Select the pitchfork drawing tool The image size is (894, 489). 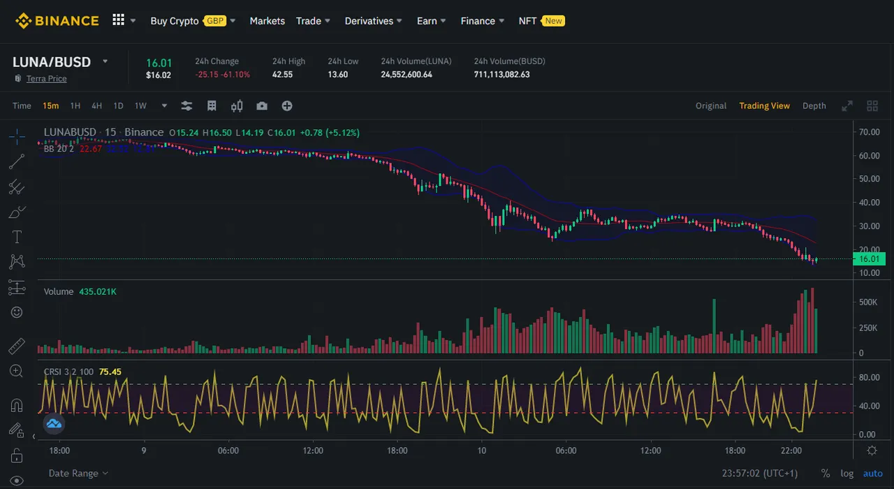click(x=17, y=187)
